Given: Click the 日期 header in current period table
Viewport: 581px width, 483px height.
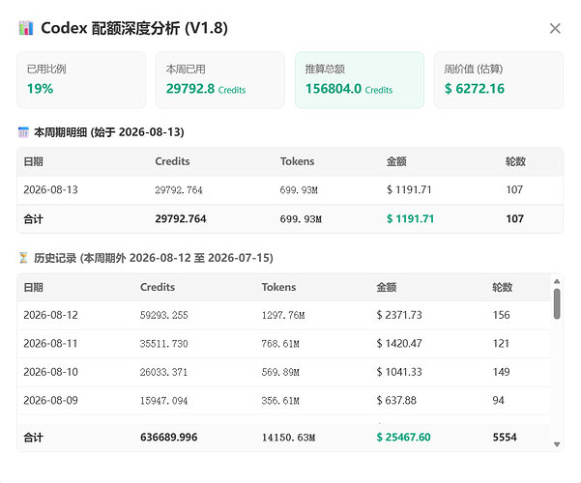Looking at the screenshot, I should (x=33, y=161).
